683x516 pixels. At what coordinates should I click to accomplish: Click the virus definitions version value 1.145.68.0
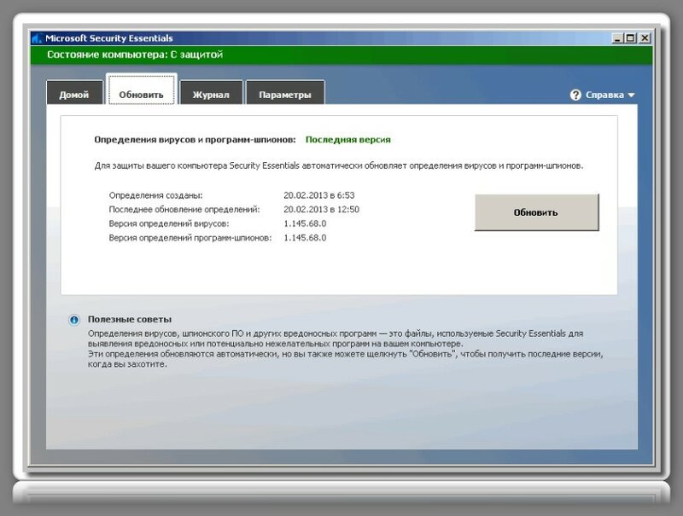(305, 223)
